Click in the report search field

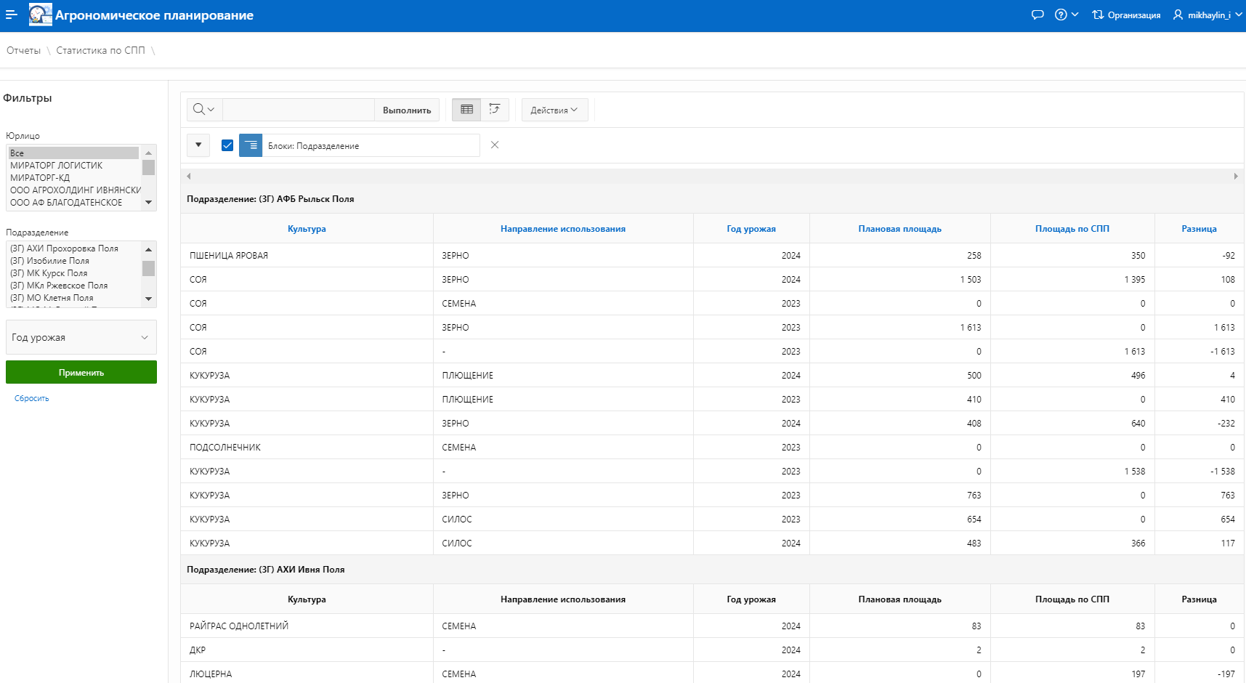pyautogui.click(x=298, y=110)
